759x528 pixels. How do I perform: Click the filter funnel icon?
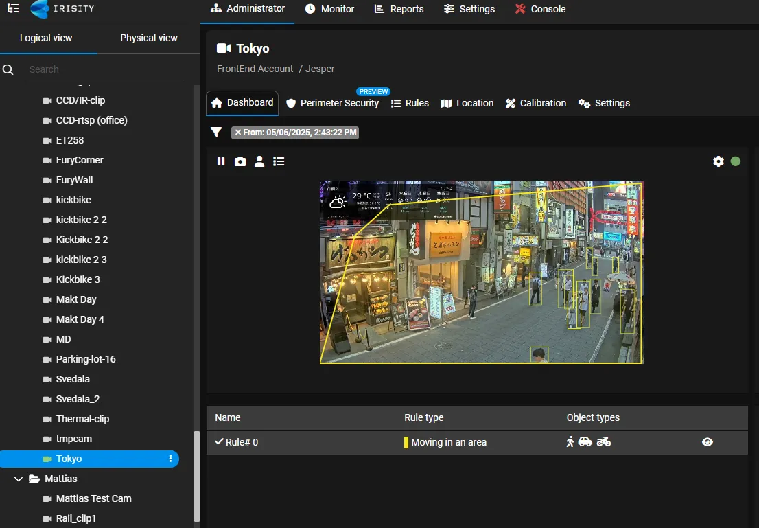(216, 133)
